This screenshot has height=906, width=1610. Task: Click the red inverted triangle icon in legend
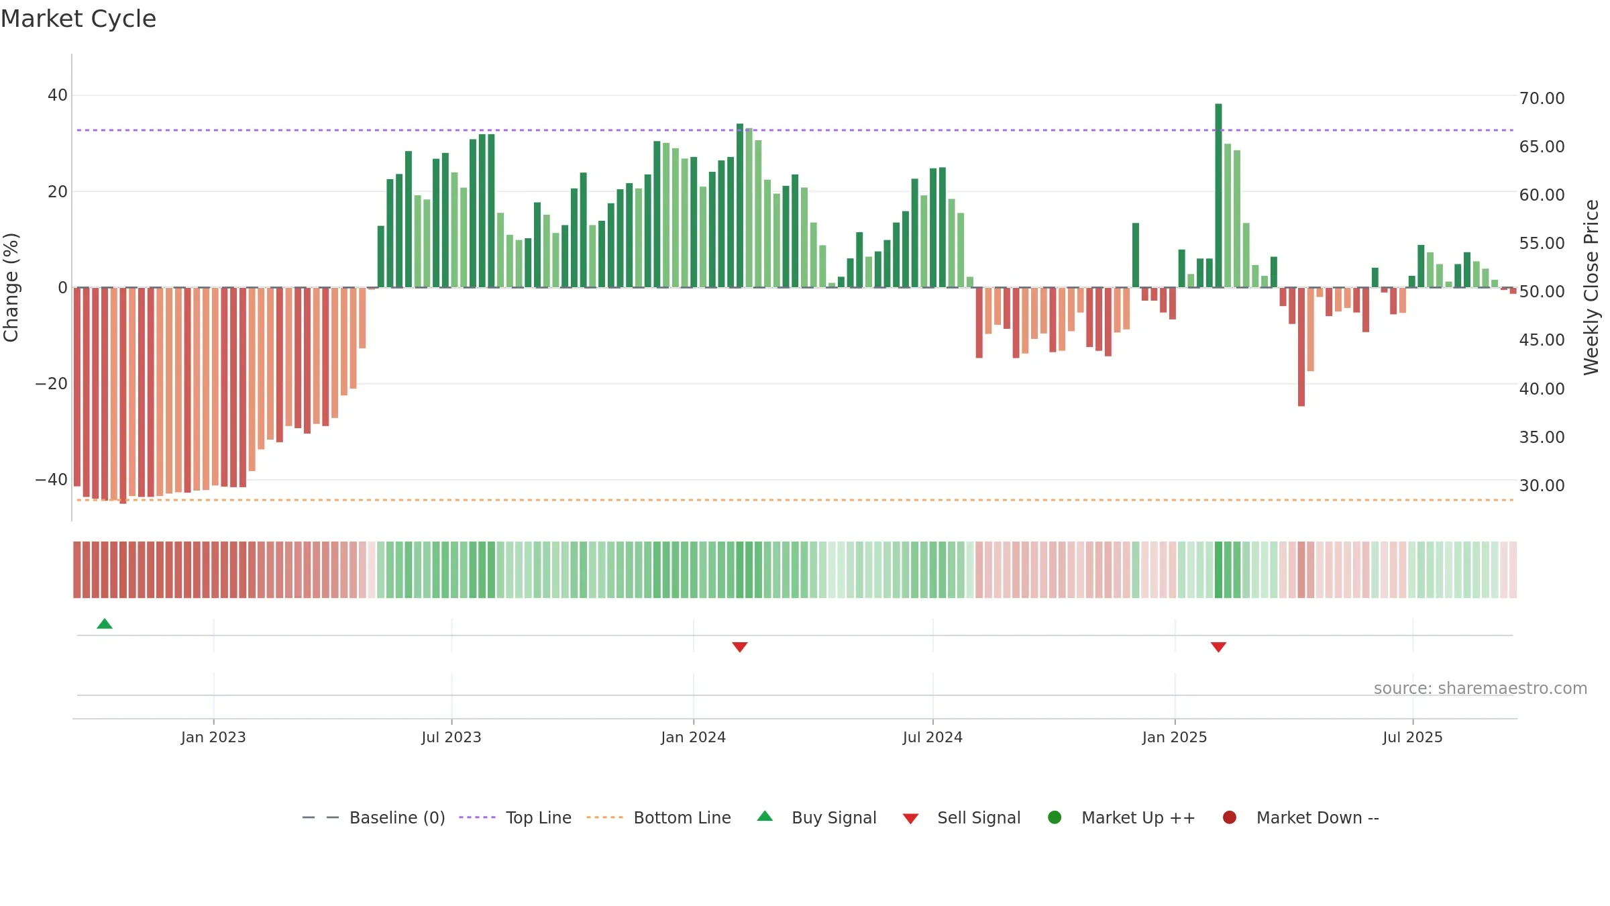(x=910, y=819)
